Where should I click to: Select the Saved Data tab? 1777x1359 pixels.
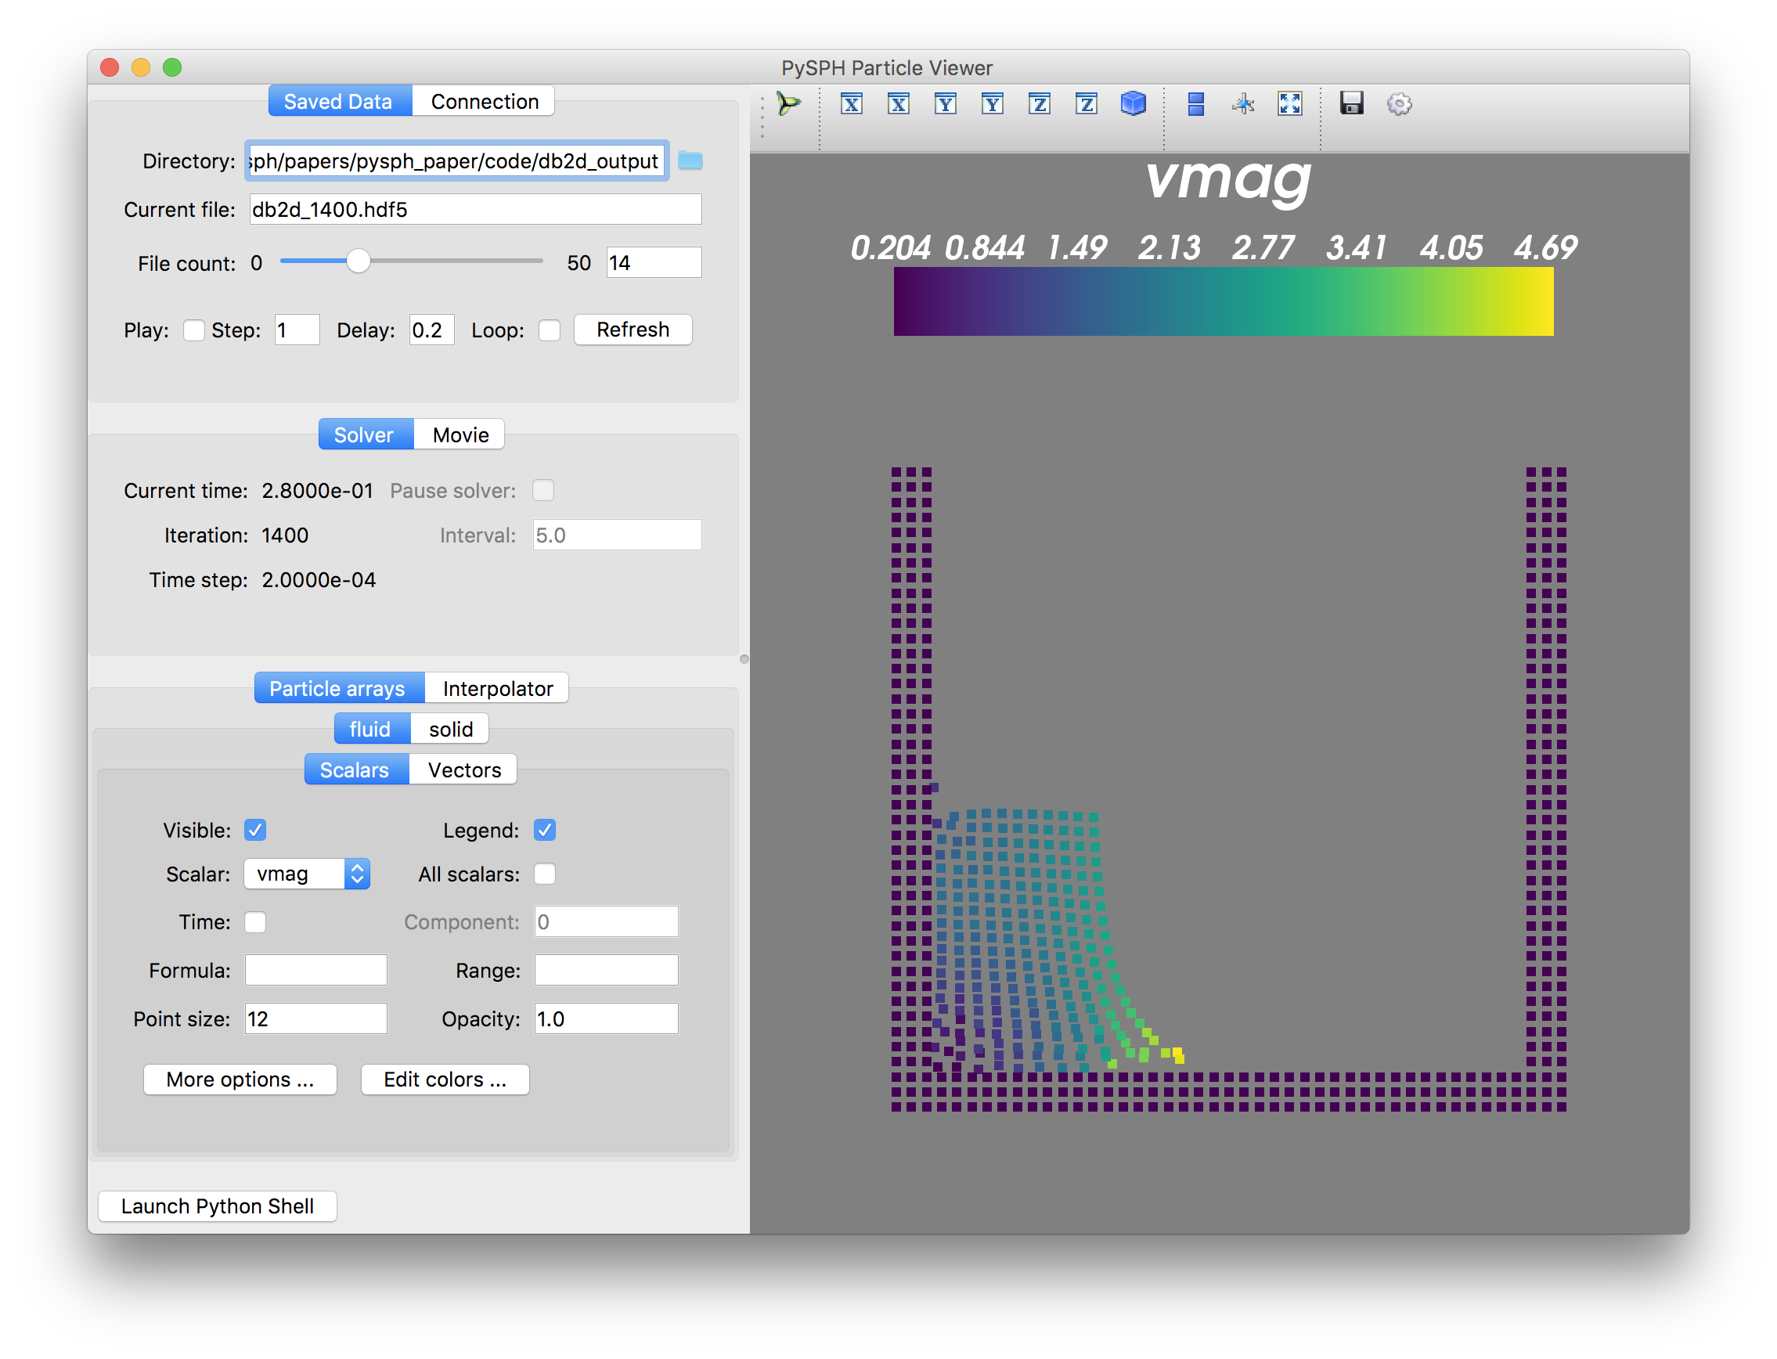340,101
